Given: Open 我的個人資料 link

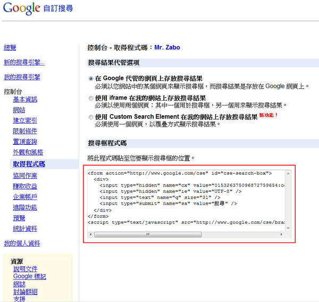Looking at the screenshot, I should pos(22,243).
